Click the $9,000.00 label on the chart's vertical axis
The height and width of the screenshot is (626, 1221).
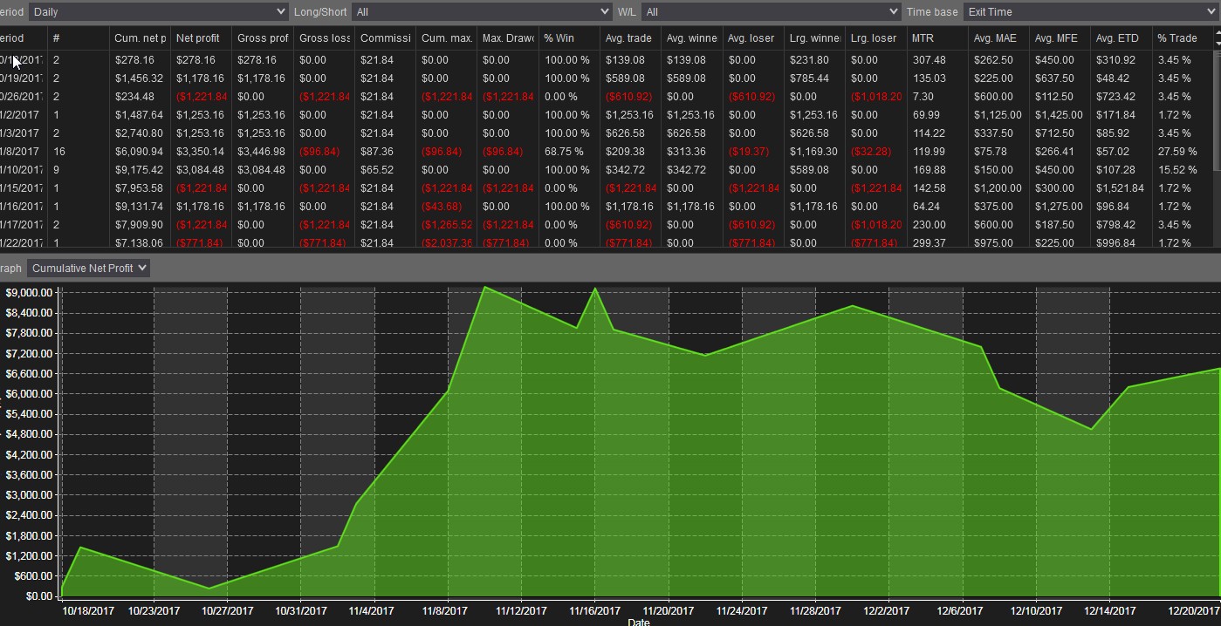click(x=28, y=292)
